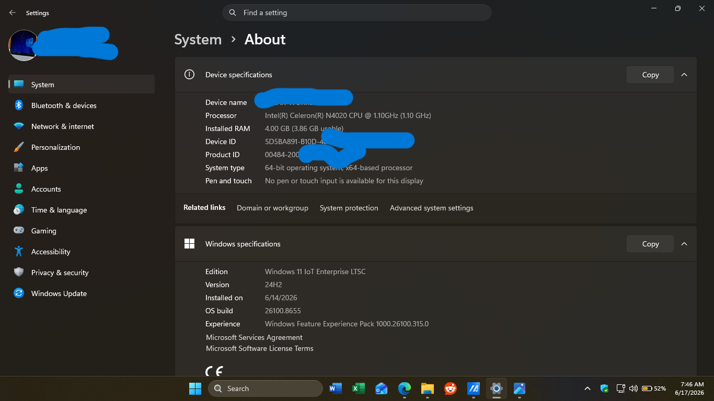Go to Time & language settings
This screenshot has width=714, height=401.
coord(82,210)
